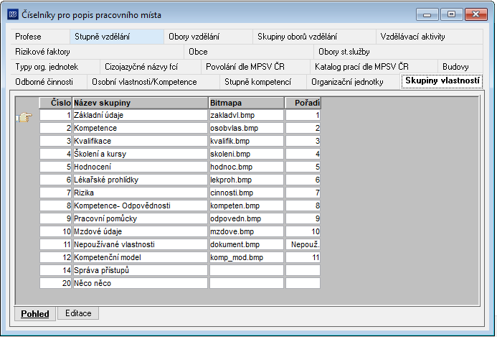Screen dimensions: 497x337
Task: Click the Nepouž. order cell
Action: click(303, 244)
